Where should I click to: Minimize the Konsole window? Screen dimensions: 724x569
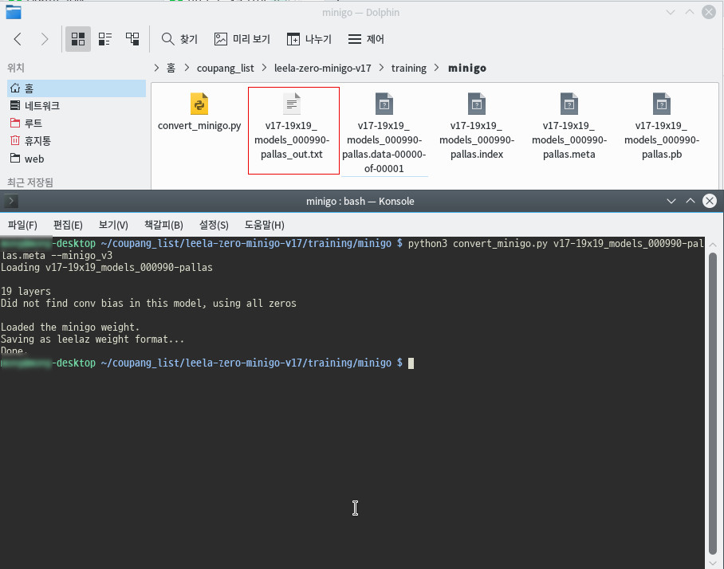(x=671, y=201)
